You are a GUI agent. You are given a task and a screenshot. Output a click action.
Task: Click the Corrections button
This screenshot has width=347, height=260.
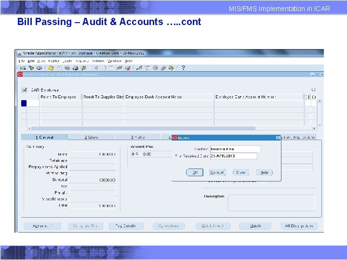169,226
